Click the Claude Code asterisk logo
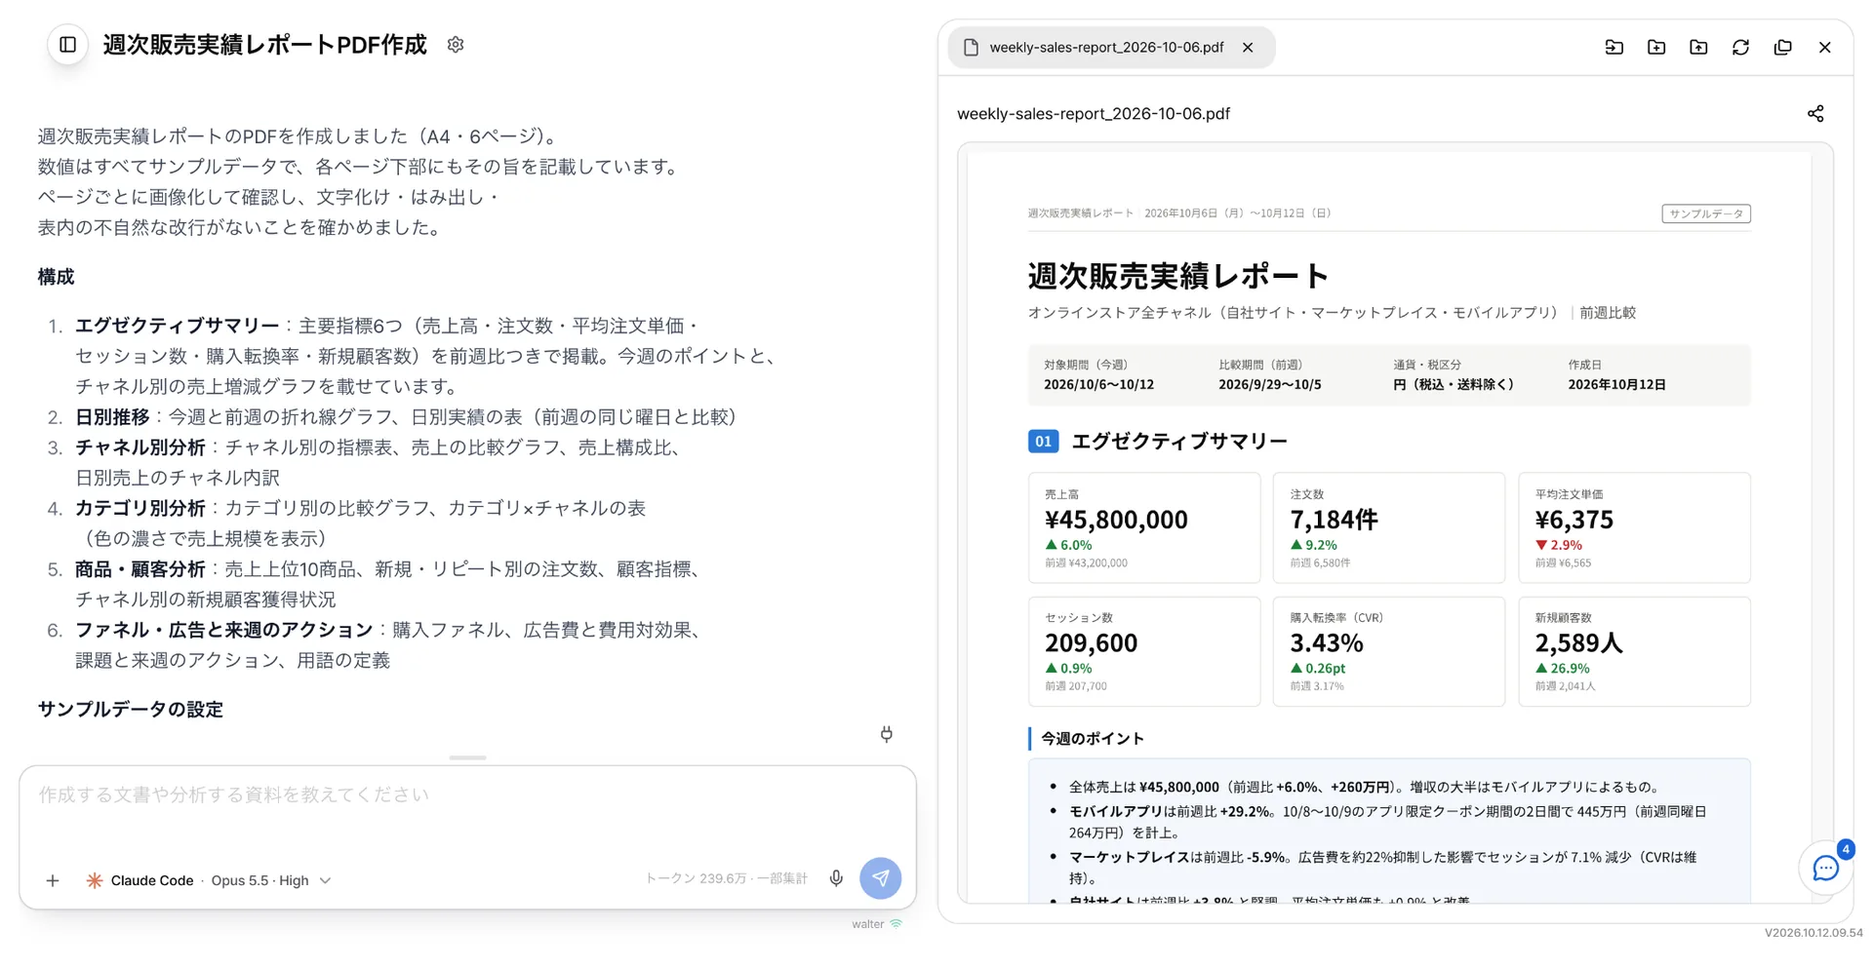This screenshot has height=969, width=1873. [95, 880]
